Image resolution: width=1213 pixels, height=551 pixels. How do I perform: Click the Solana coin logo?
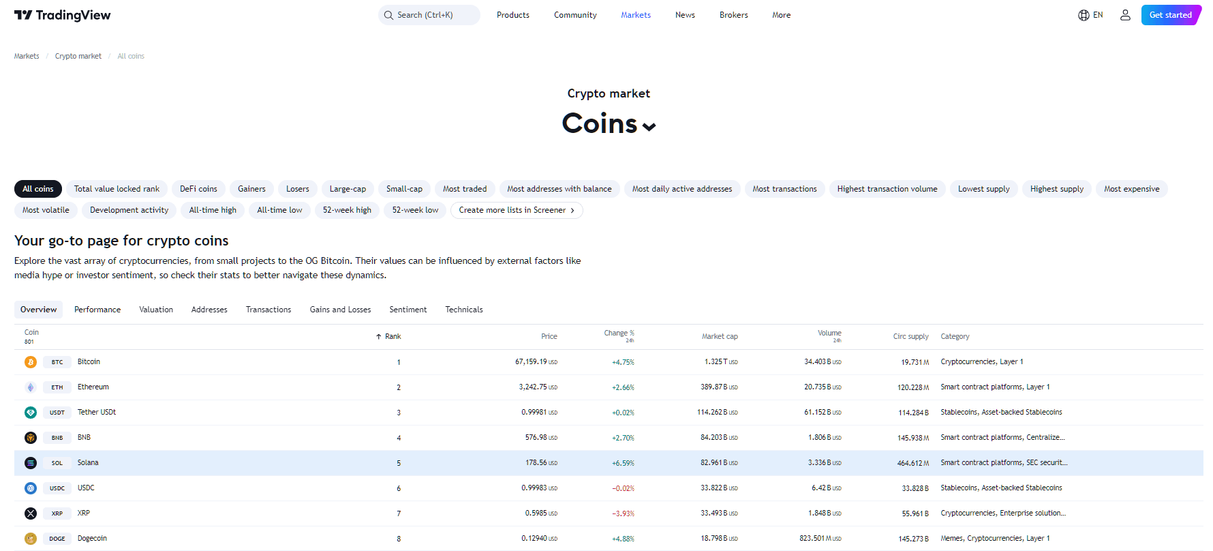pyautogui.click(x=31, y=463)
